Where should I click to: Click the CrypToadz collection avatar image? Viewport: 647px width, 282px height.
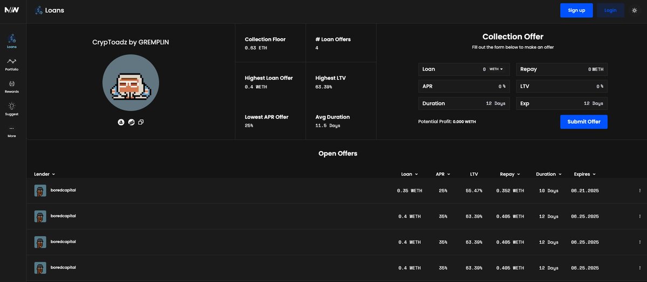[130, 83]
